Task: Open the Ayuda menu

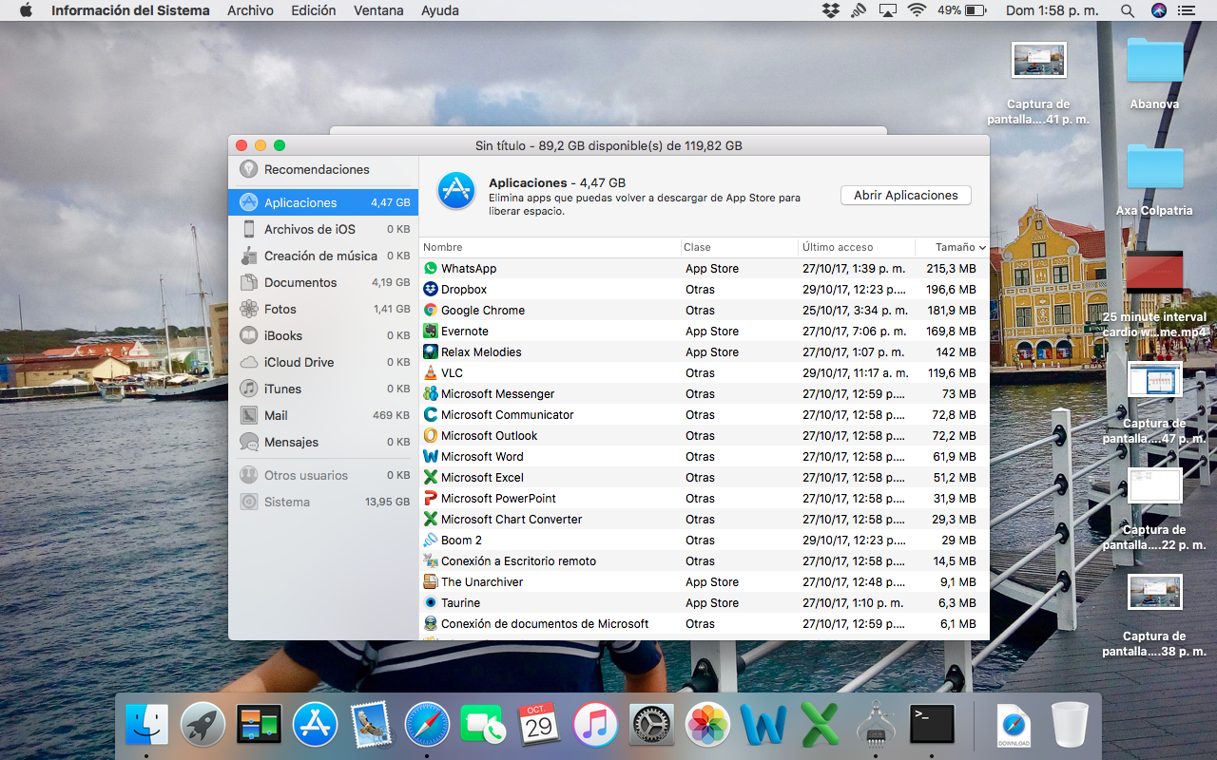Action: tap(439, 10)
